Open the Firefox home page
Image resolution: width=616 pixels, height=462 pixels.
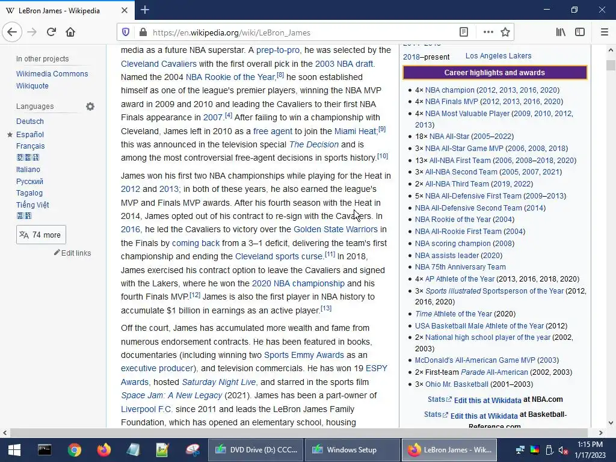click(x=70, y=32)
